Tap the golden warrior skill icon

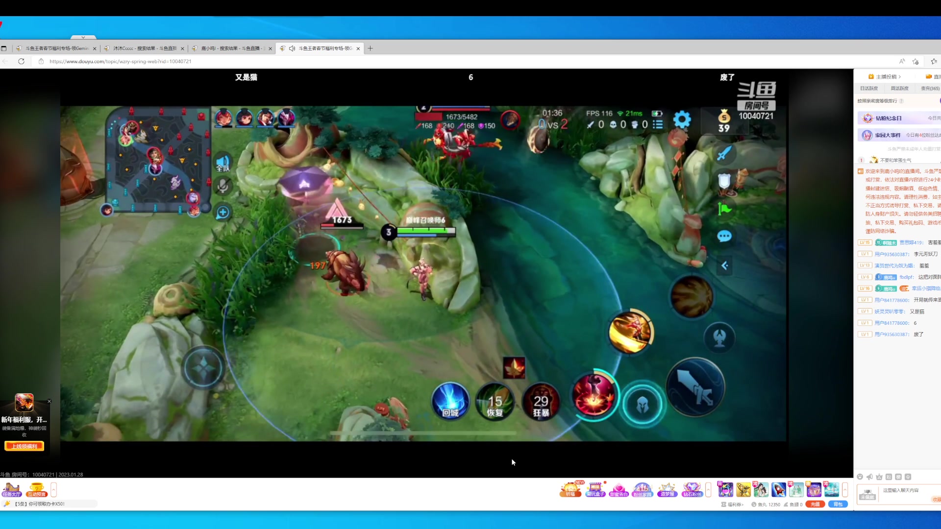tap(631, 332)
